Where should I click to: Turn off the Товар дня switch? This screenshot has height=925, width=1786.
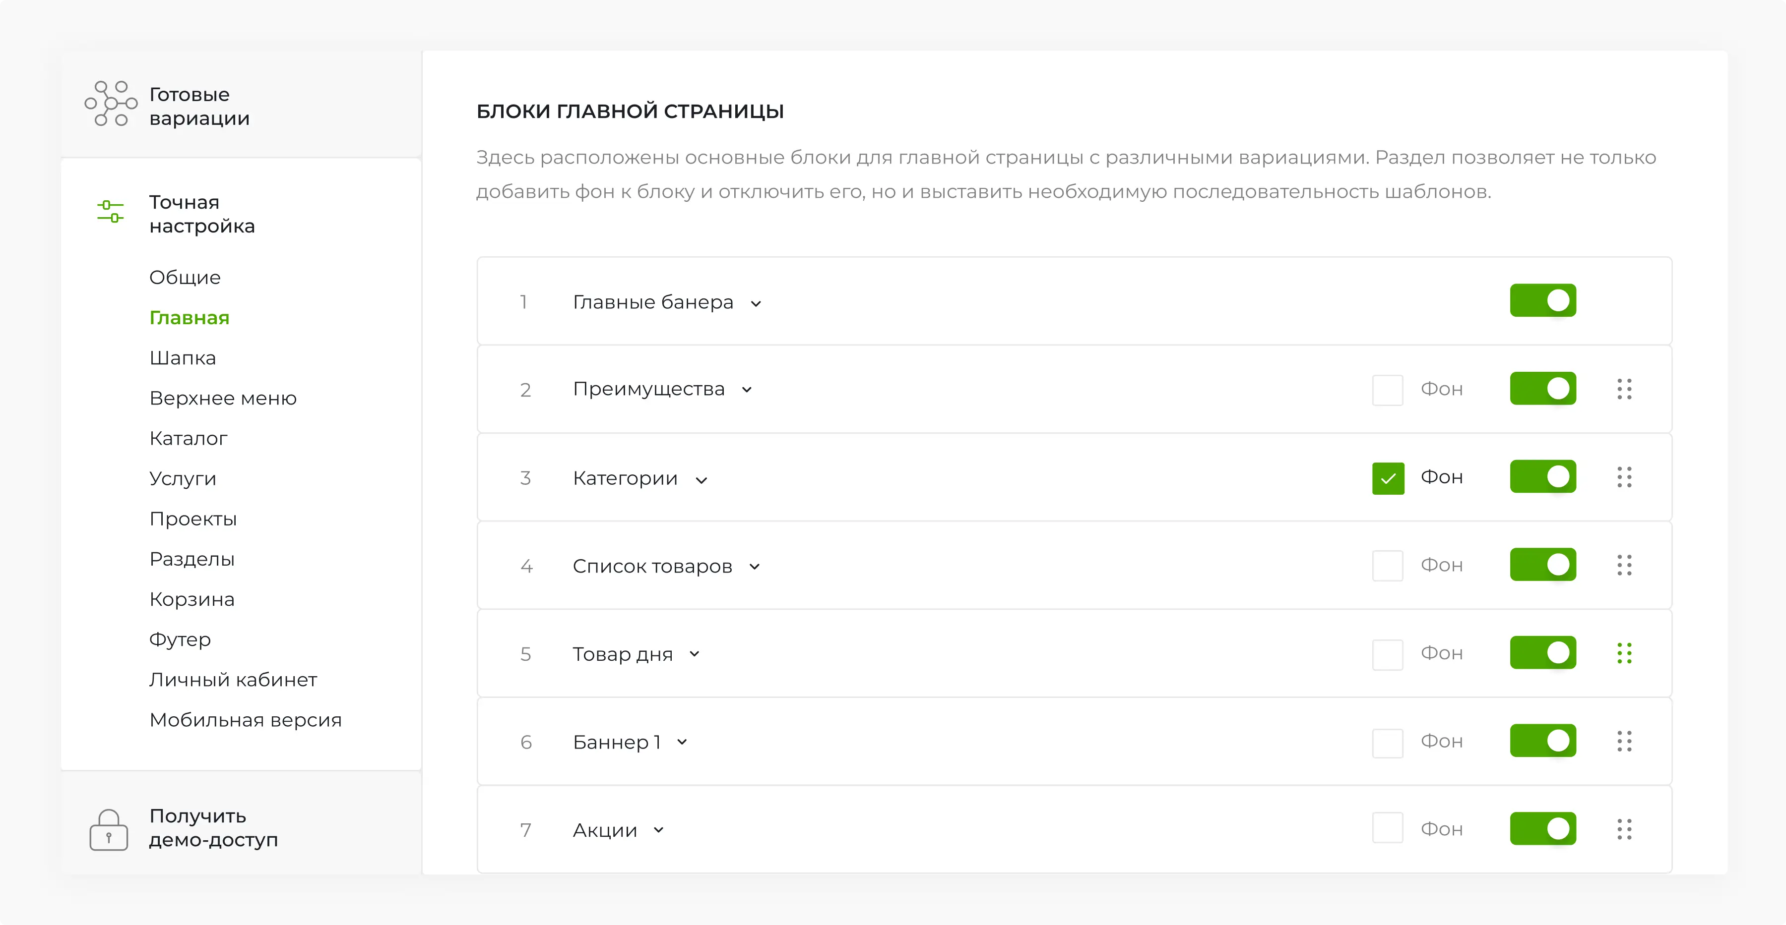[x=1543, y=652]
